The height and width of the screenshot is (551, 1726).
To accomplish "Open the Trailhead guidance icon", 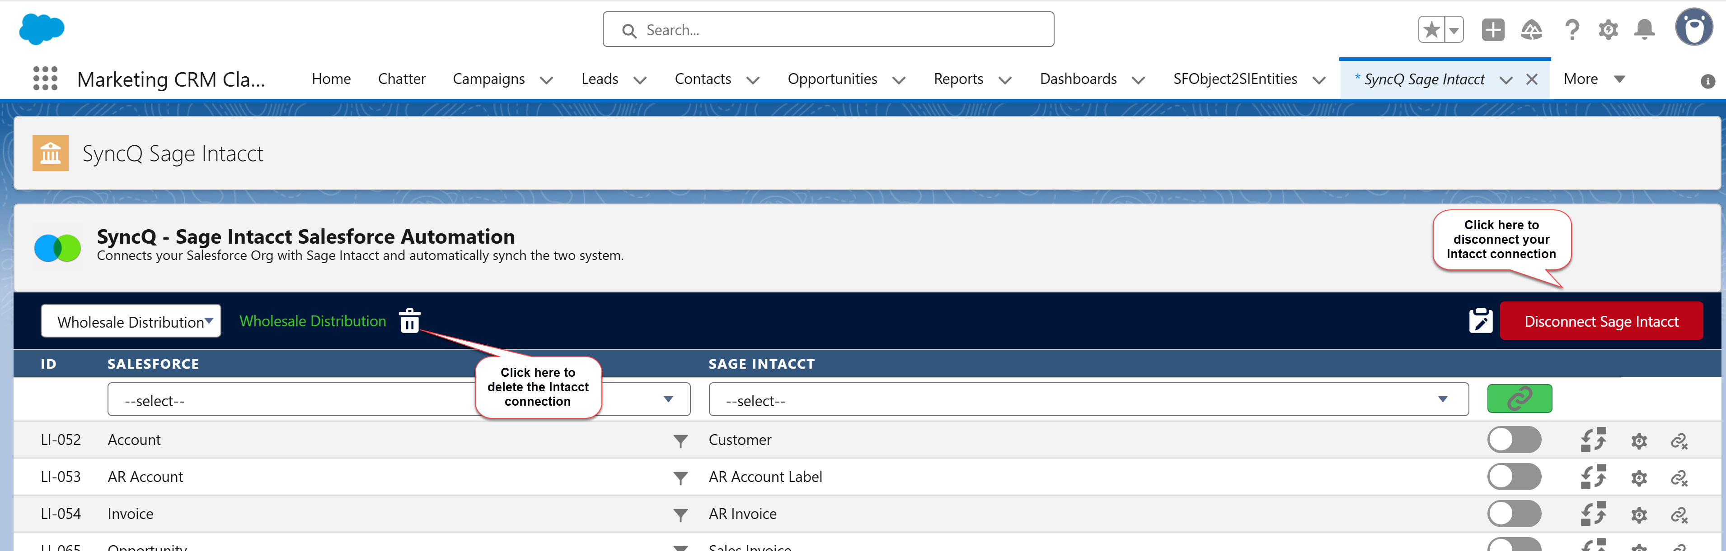I will (x=1532, y=30).
